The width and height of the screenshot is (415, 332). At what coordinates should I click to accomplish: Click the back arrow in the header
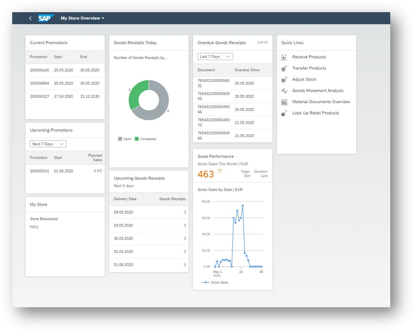pyautogui.click(x=30, y=18)
